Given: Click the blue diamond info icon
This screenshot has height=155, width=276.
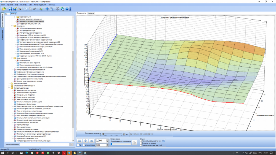Looking at the screenshot, I should point(47,9).
